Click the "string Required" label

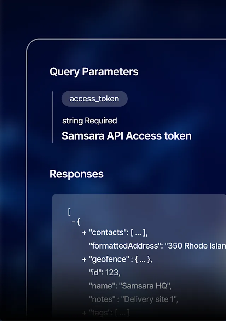(x=89, y=121)
